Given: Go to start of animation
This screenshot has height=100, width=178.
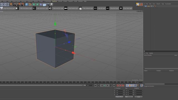Looking at the screenshot, I should point(95,86).
